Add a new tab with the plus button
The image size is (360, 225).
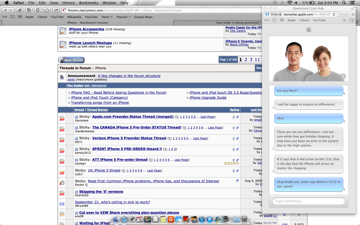click(352, 21)
